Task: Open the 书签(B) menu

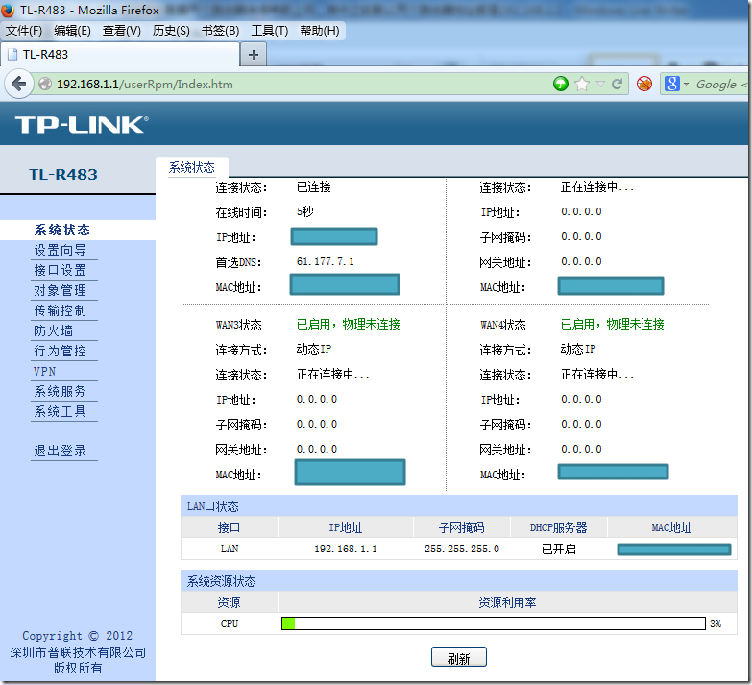Action: 220,31
